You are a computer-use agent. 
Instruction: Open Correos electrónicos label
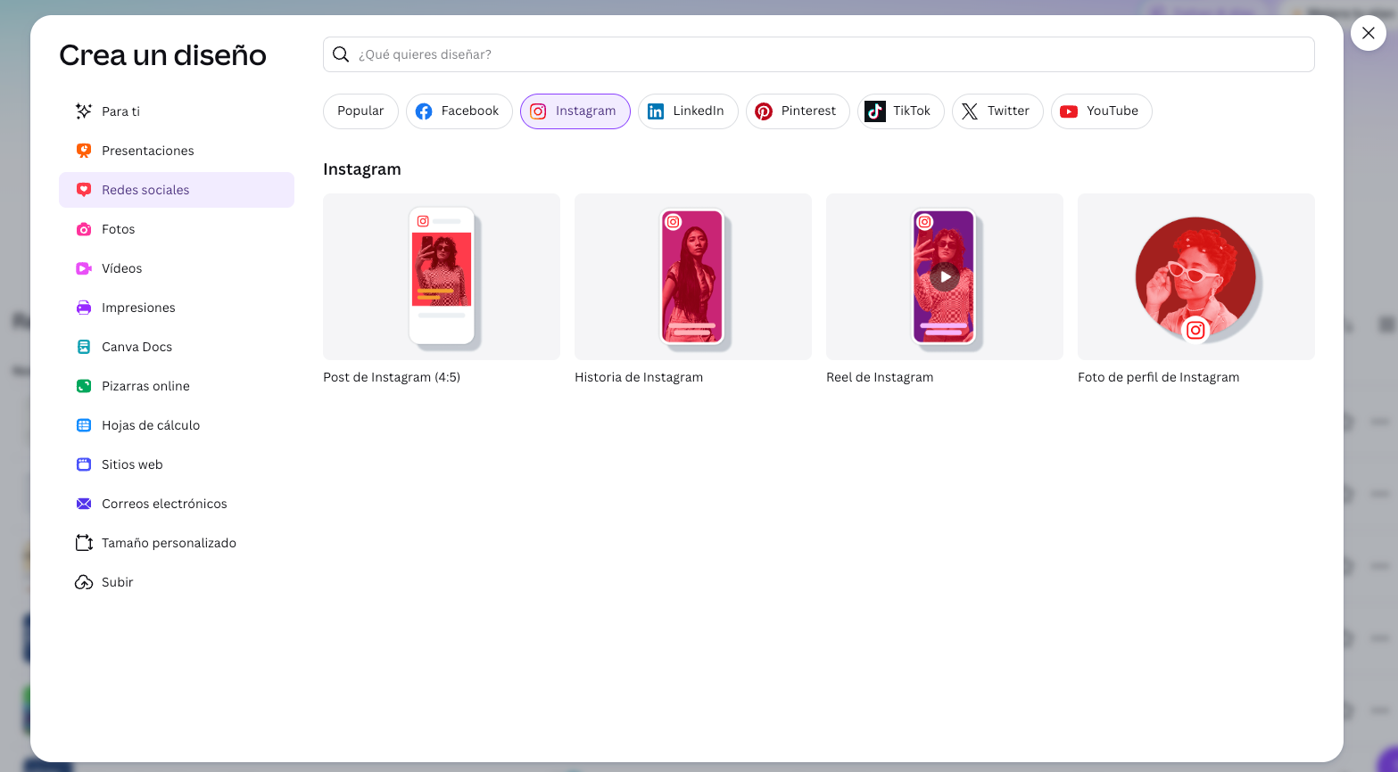point(164,504)
